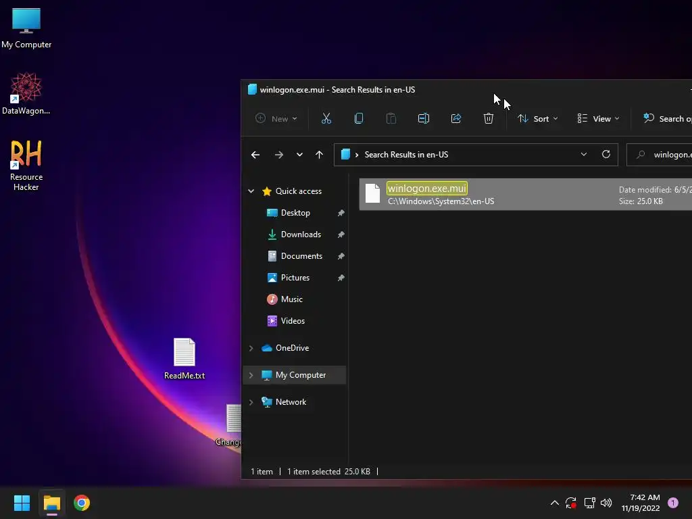The width and height of the screenshot is (692, 519).
Task: Open Search options in the toolbar
Action: pos(666,118)
